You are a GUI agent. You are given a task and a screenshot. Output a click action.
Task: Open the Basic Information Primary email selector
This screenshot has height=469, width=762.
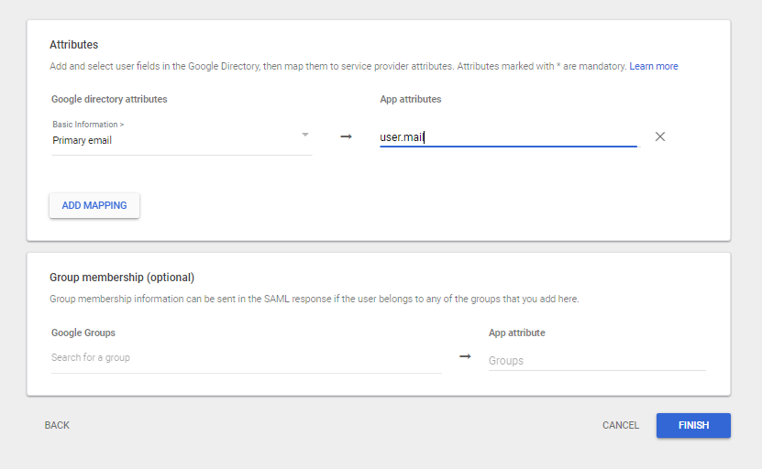click(174, 134)
